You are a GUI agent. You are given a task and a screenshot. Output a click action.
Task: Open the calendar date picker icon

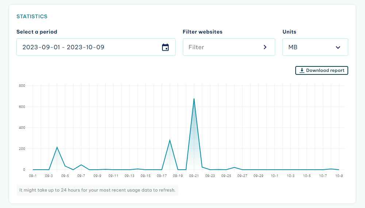(x=165, y=47)
